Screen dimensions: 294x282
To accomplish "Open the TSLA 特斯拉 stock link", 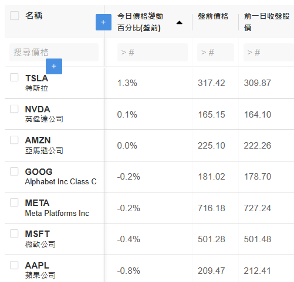I will (37, 83).
